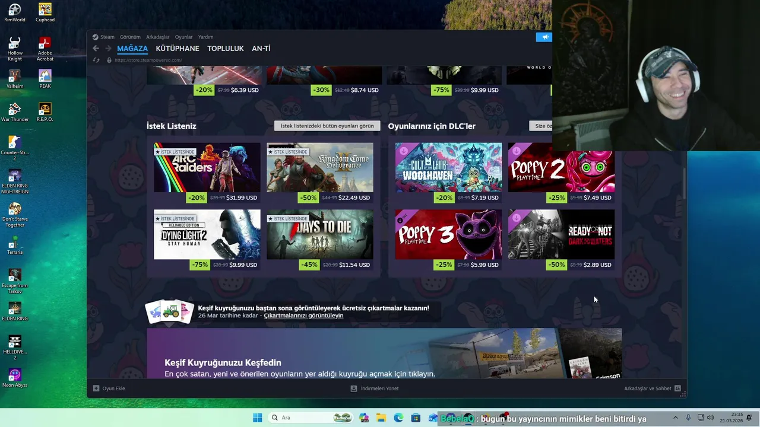Open Arkadaşlar ve Sohbet panel

click(x=652, y=388)
